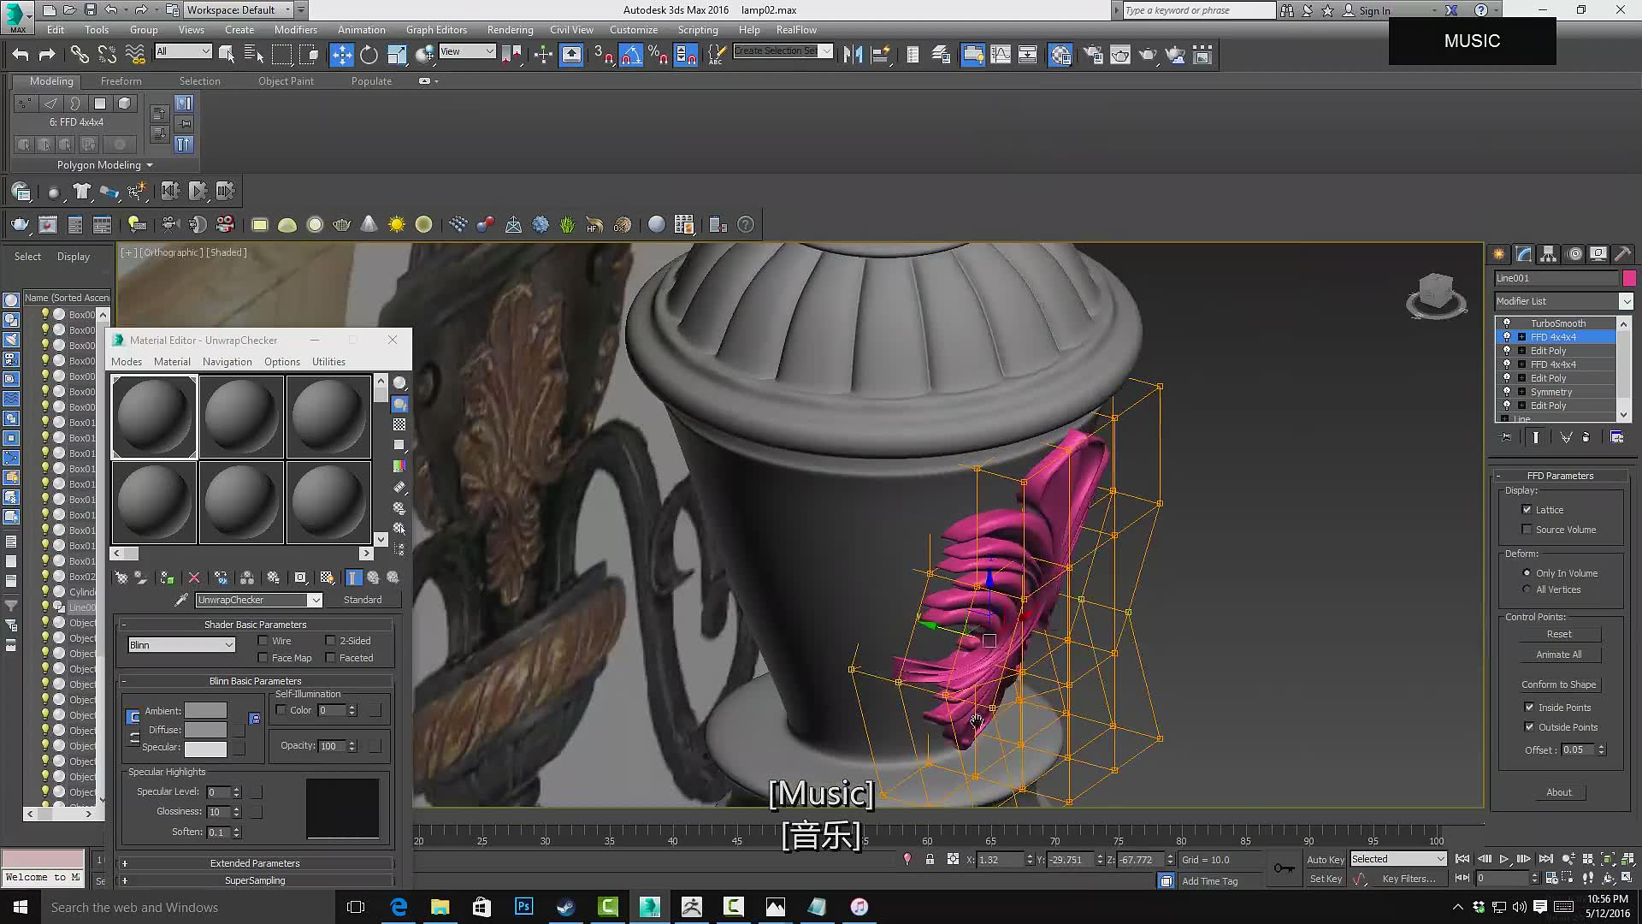The height and width of the screenshot is (924, 1642).
Task: Click the Cone primitive icon
Action: [369, 224]
